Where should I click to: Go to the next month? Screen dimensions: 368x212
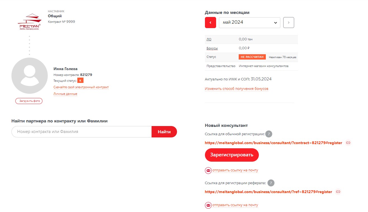288,23
